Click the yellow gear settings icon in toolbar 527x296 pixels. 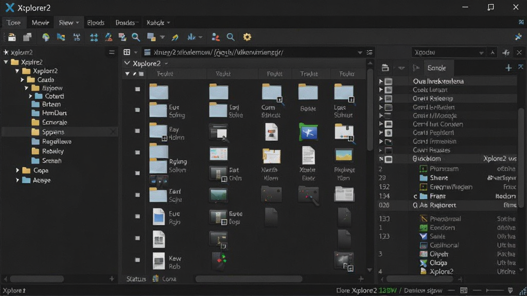247,37
